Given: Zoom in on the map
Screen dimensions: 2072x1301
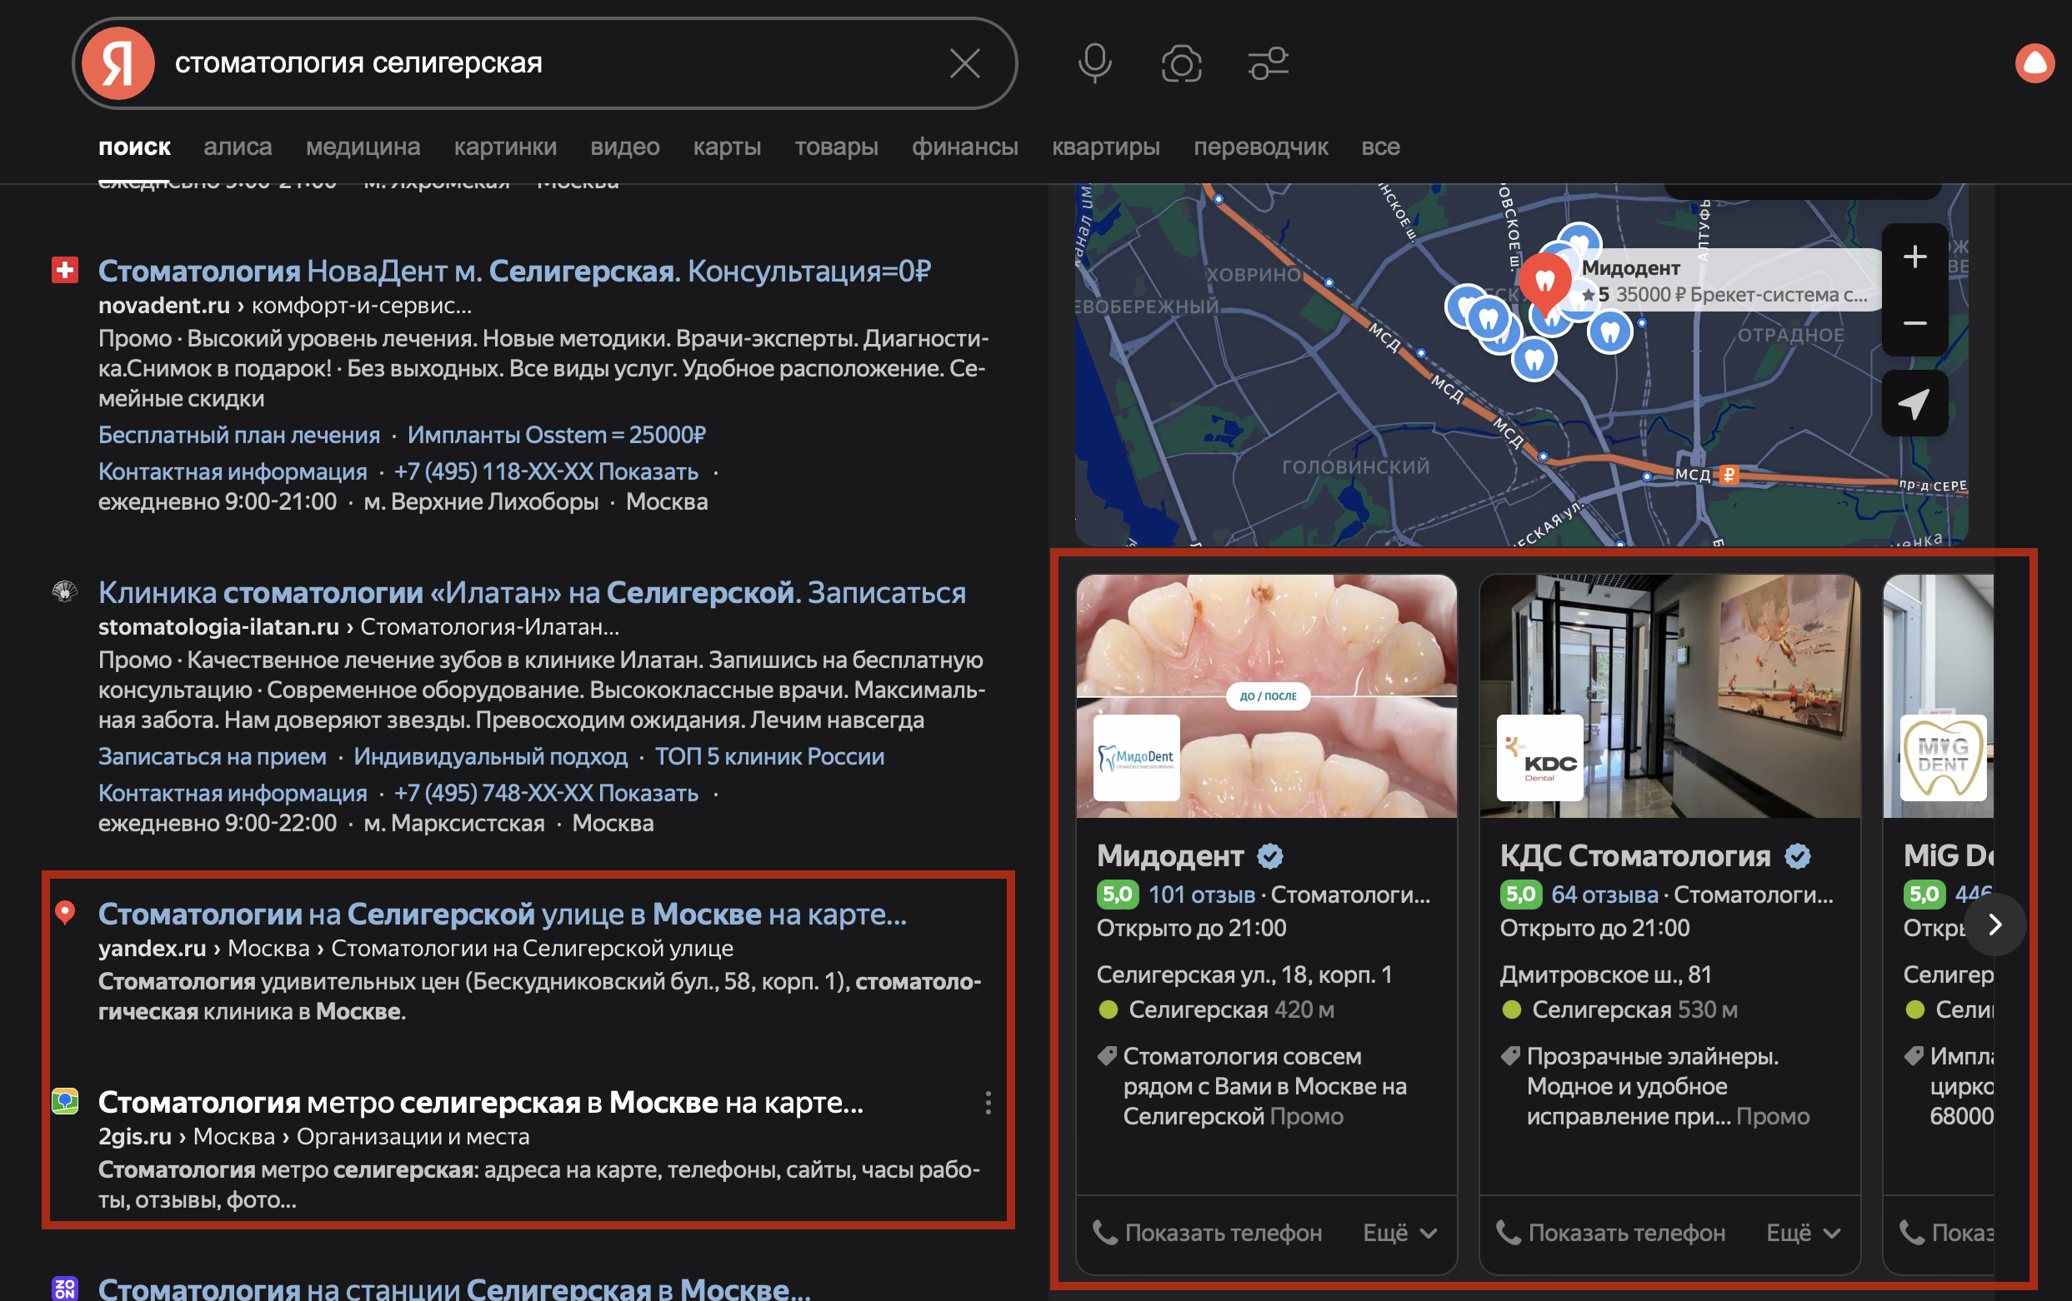Looking at the screenshot, I should [1914, 257].
